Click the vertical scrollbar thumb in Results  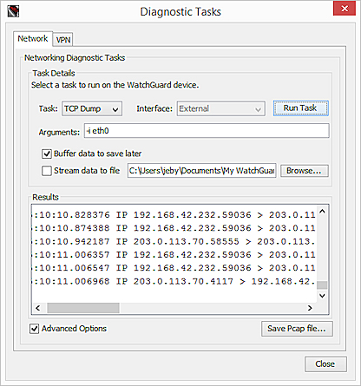click(322, 285)
